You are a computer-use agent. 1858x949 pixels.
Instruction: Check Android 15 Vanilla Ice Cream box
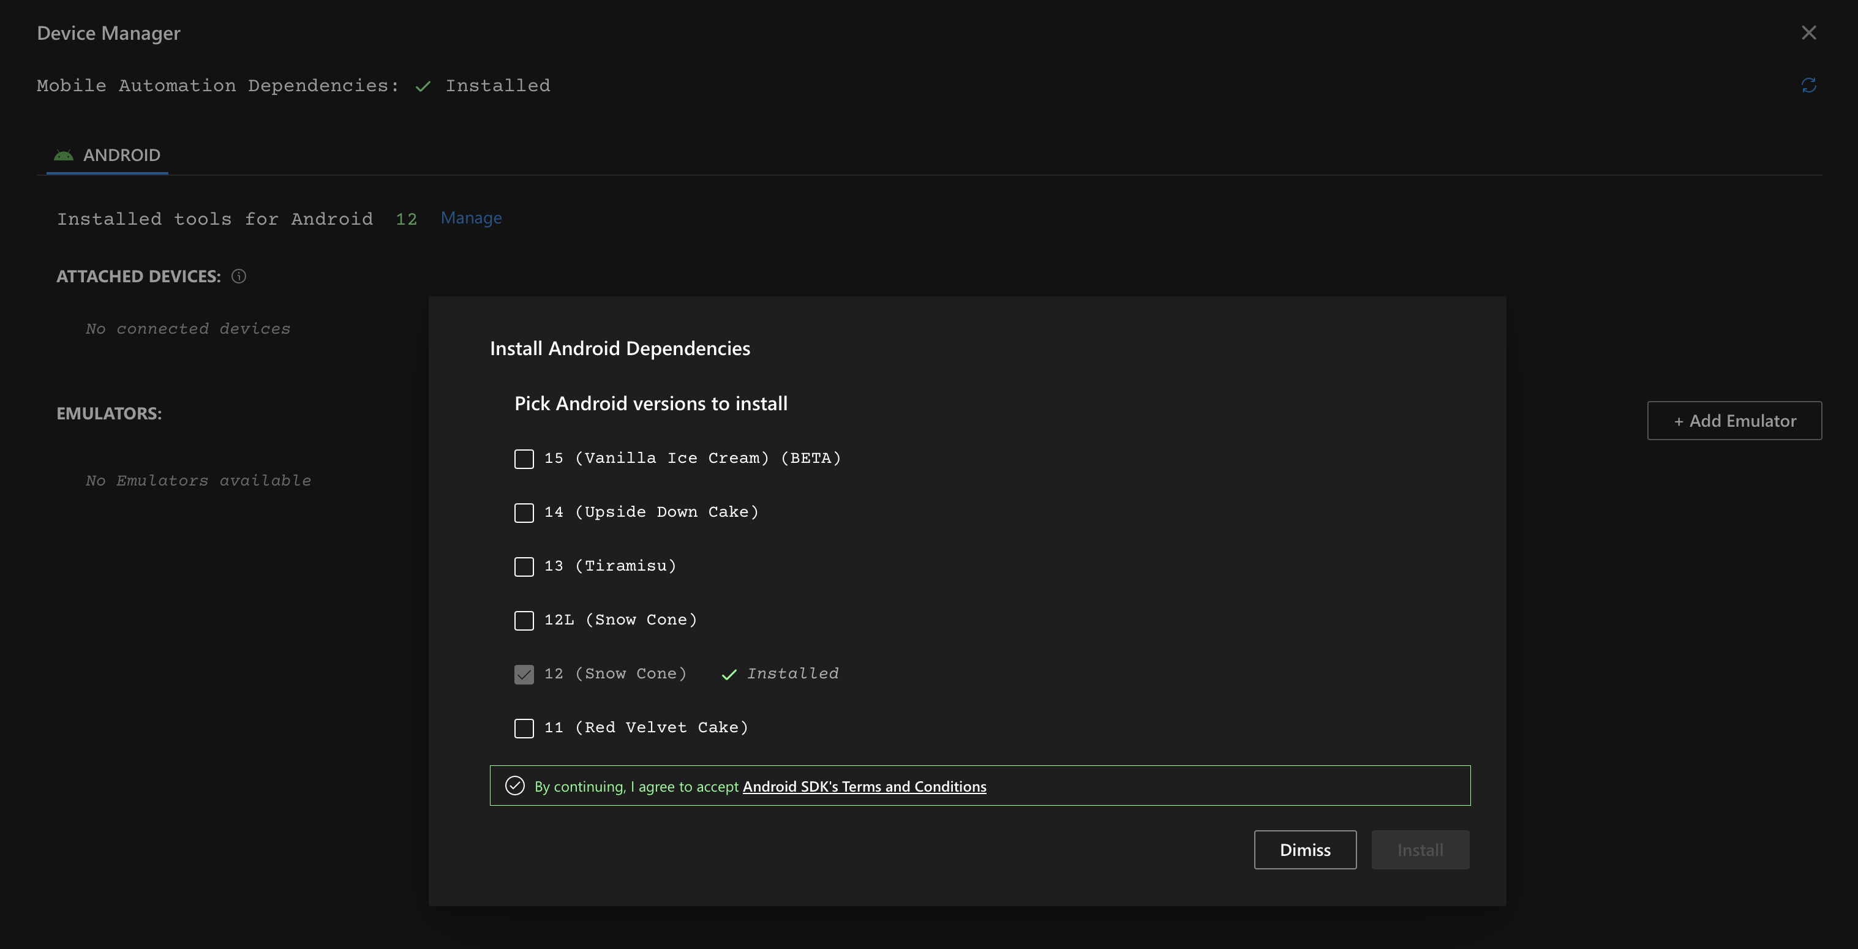[x=524, y=459]
